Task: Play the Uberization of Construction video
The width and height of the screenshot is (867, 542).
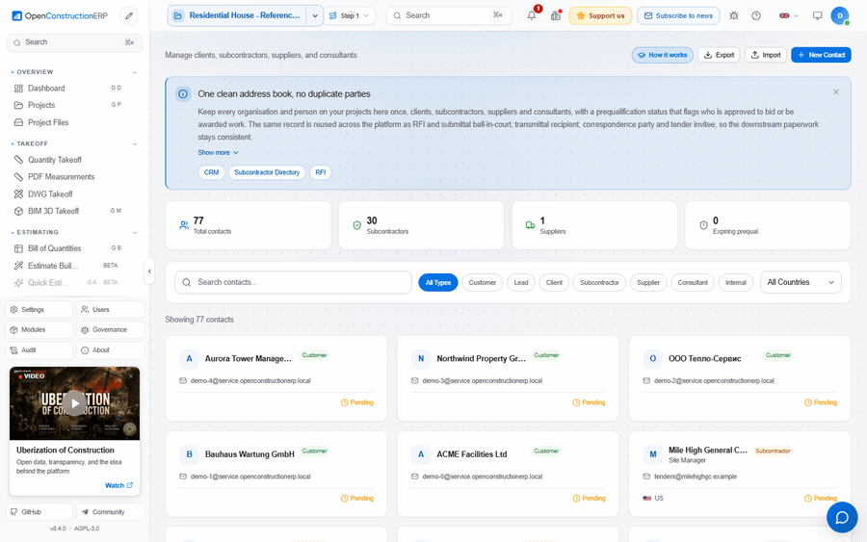Action: pyautogui.click(x=74, y=403)
